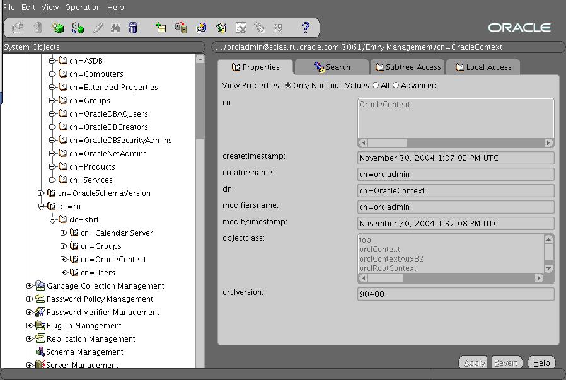Image resolution: width=566 pixels, height=380 pixels.
Task: Click the binoculars Find toolbar icon
Action: tap(115, 28)
